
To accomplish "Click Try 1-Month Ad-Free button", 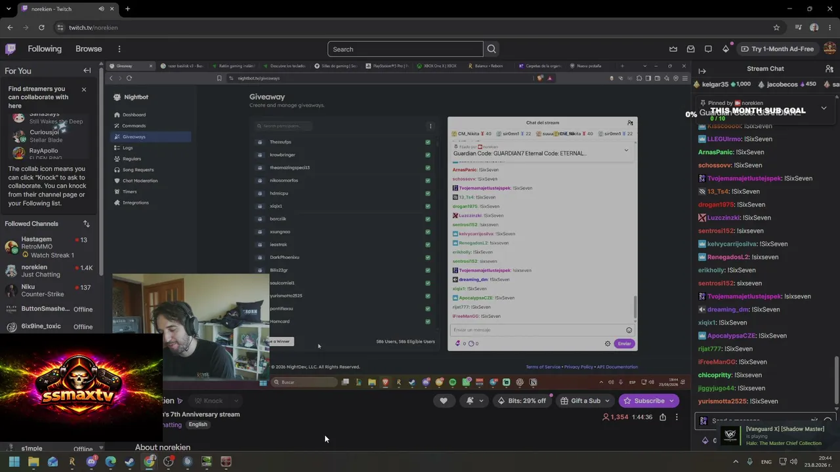I will (777, 49).
